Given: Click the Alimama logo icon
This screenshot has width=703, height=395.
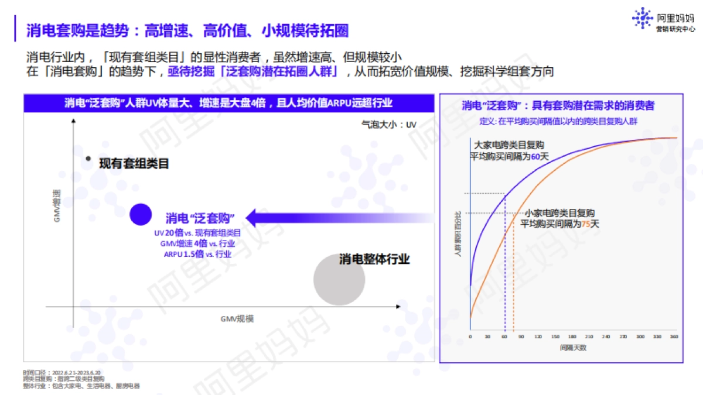Looking at the screenshot, I should [x=644, y=18].
